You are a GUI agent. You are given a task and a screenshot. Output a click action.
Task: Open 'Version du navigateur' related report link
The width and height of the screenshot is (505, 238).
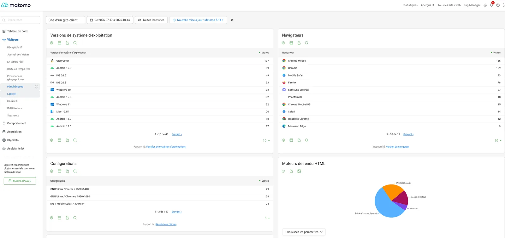tap(398, 147)
